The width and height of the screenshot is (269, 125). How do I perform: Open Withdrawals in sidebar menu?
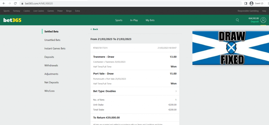pyautogui.click(x=51, y=66)
